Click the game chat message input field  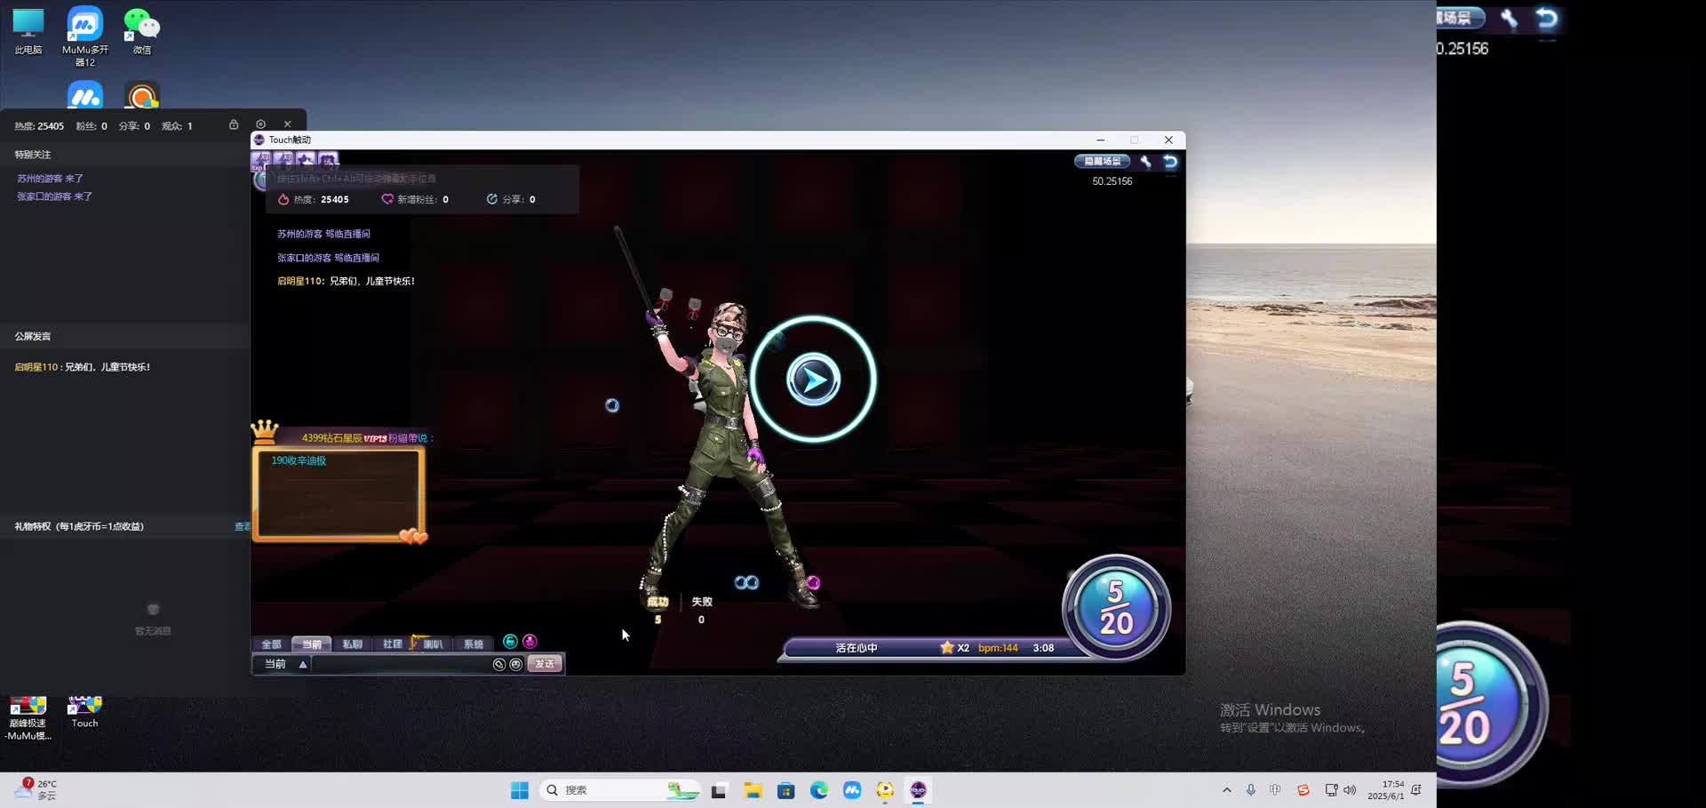click(x=400, y=664)
